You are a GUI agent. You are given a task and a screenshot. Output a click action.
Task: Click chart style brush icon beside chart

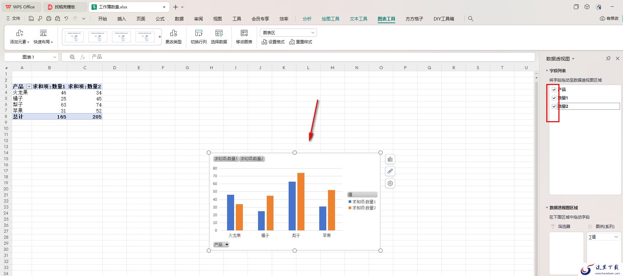[390, 171]
